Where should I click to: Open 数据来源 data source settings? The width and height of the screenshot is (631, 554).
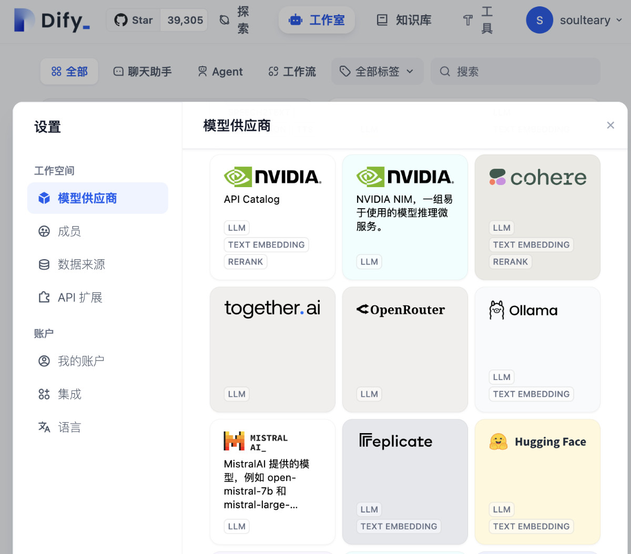tap(98, 264)
